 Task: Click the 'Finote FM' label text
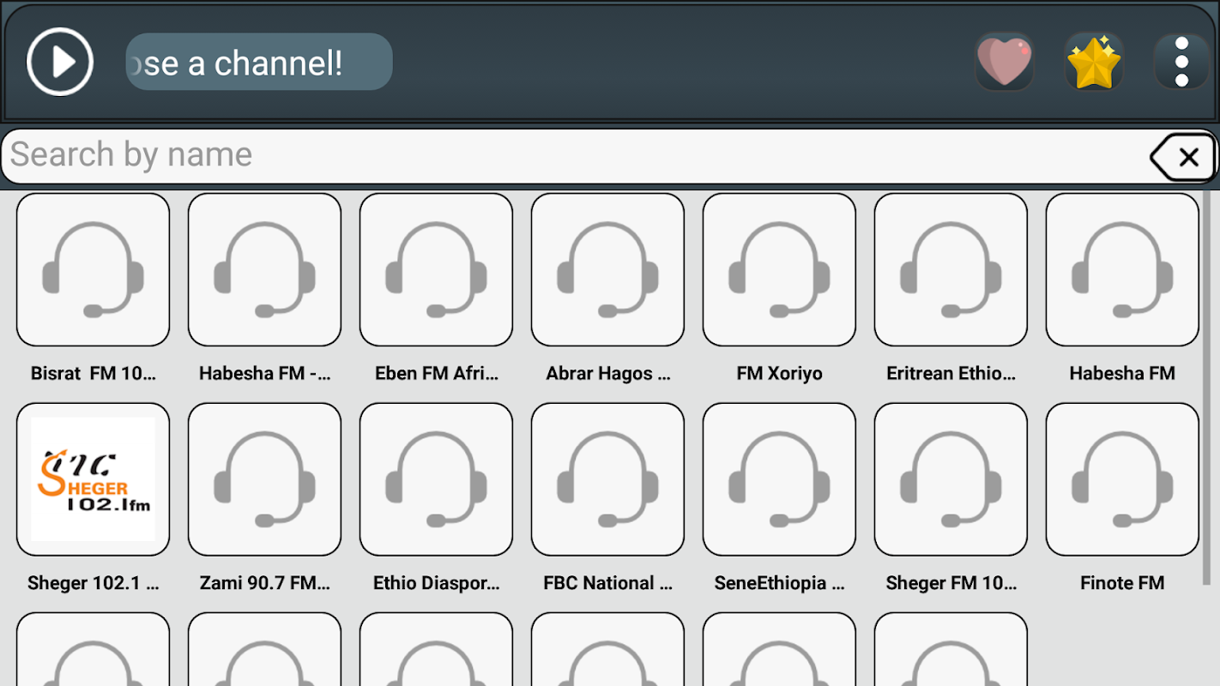(x=1122, y=583)
